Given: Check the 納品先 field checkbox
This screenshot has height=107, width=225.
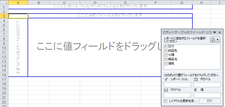Looking at the screenshot, I should [x=166, y=51].
